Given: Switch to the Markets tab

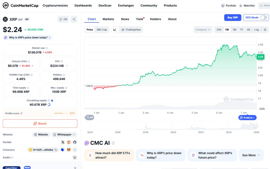Looking at the screenshot, I should point(108,19).
